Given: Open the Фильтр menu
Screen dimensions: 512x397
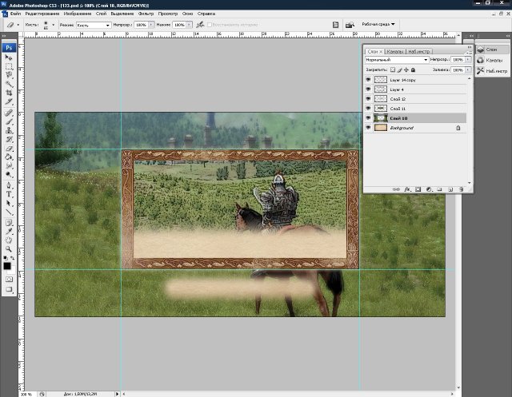Looking at the screenshot, I should point(145,14).
